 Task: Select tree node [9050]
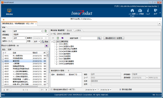(x=66, y=64)
